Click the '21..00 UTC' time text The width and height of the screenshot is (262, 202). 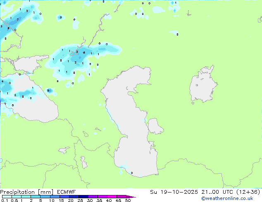coord(217,192)
